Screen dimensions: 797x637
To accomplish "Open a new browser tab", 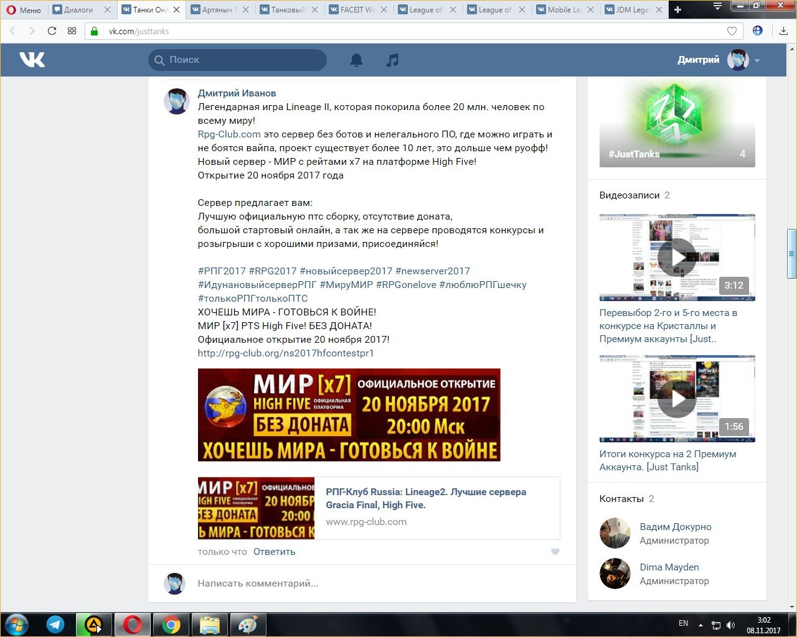I will click(678, 9).
